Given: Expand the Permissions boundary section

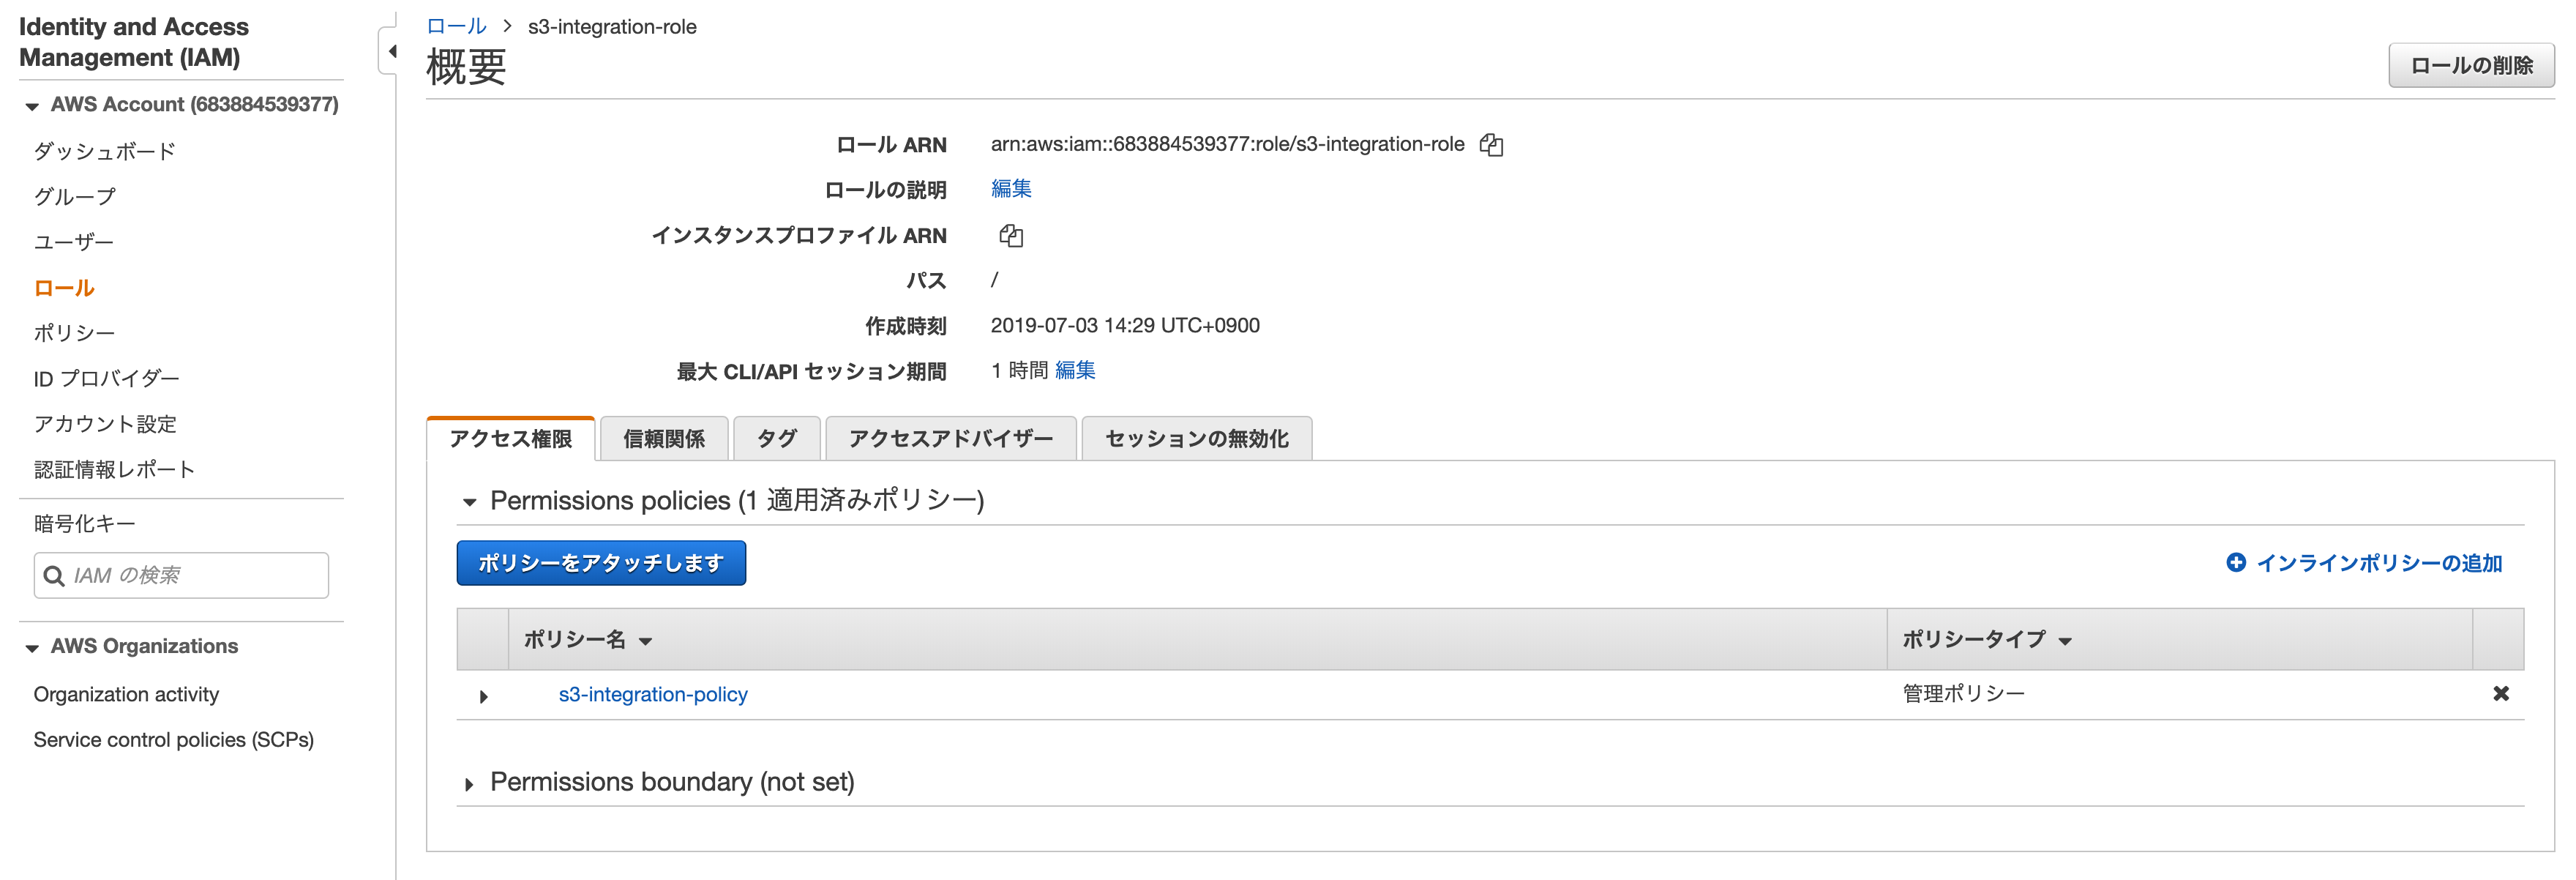Looking at the screenshot, I should pos(469,784).
